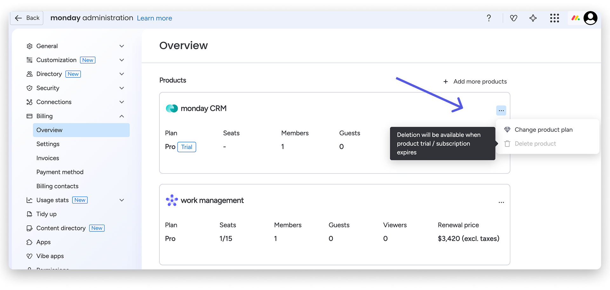Open the user profile avatar
Image resolution: width=610 pixels, height=290 pixels.
coord(590,18)
